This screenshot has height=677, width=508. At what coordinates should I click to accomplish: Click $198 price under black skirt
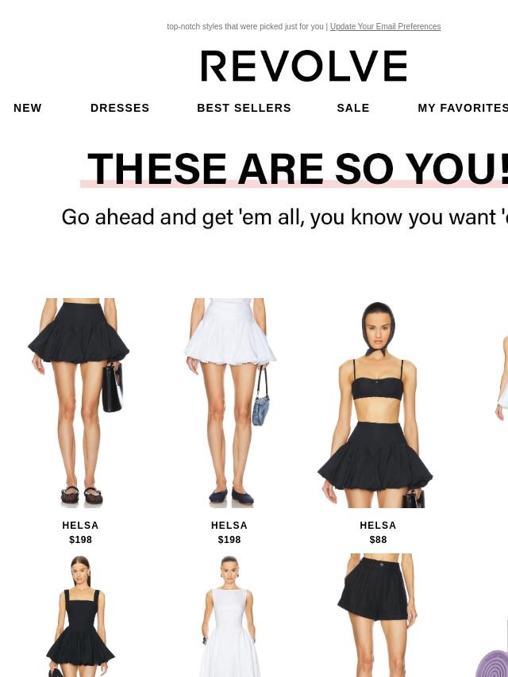tap(80, 540)
